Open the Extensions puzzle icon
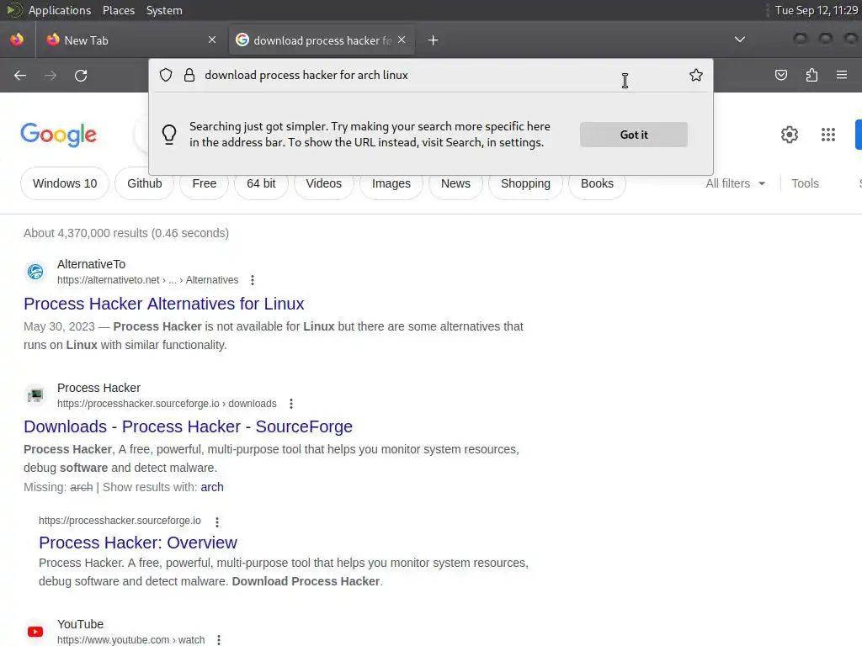 pyautogui.click(x=811, y=75)
